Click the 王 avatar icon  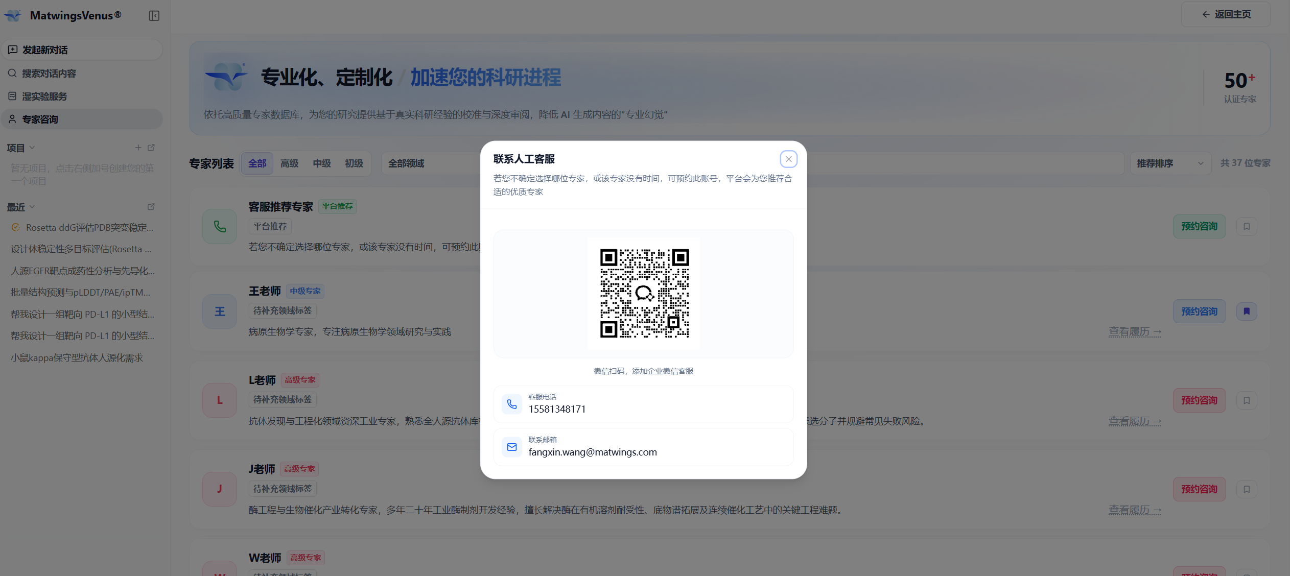220,311
